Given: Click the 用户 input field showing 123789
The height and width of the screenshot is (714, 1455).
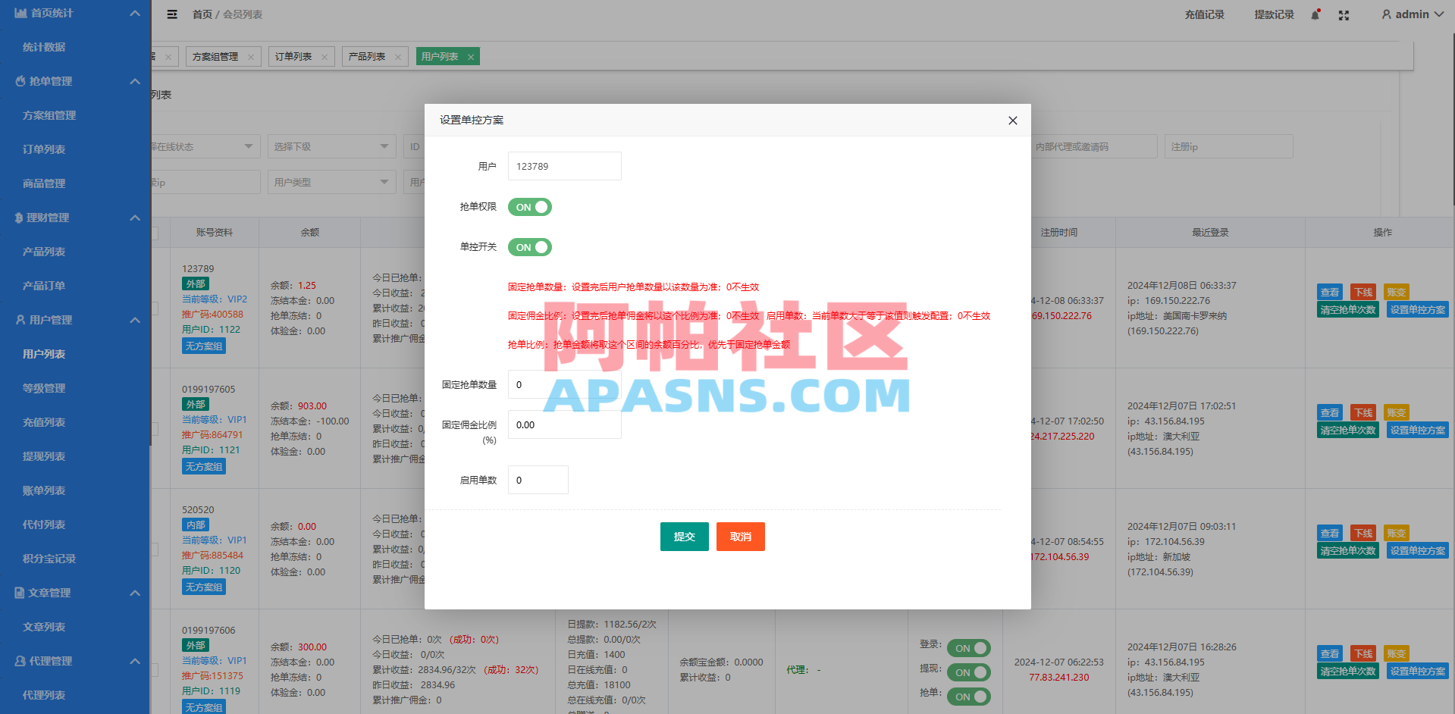Looking at the screenshot, I should click(564, 165).
